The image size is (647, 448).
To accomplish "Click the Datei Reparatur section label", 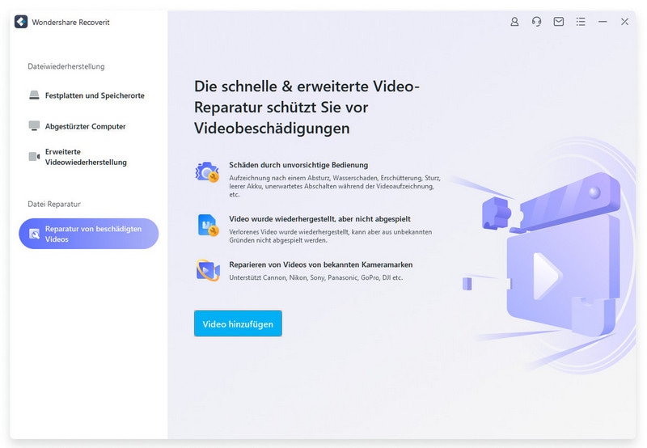I will (x=54, y=204).
